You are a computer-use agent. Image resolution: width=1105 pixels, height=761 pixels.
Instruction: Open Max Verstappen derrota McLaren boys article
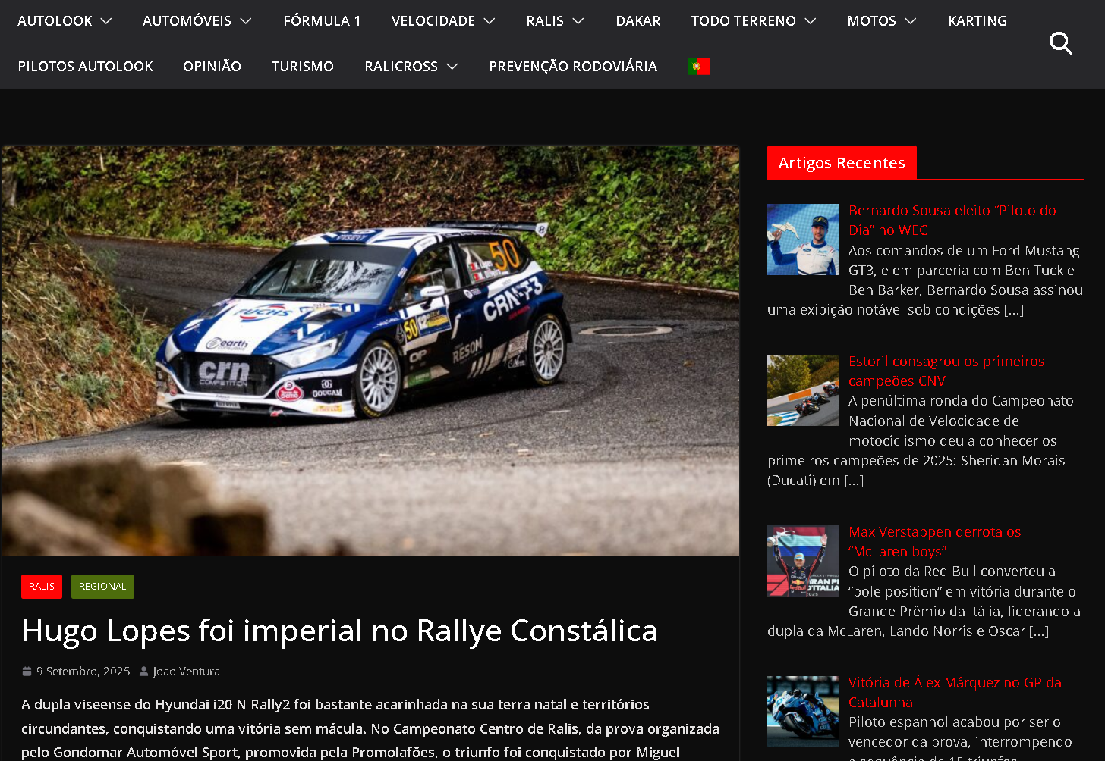pos(934,542)
